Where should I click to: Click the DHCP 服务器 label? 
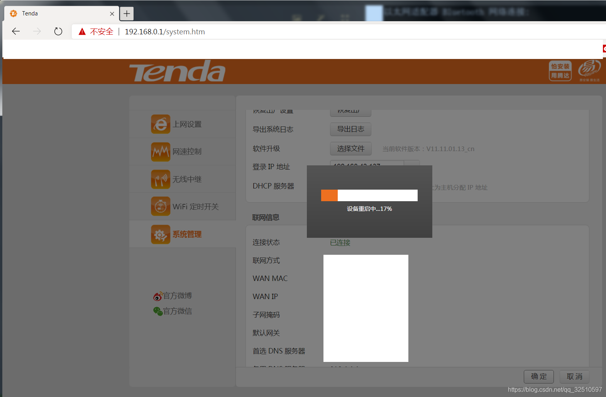(x=273, y=186)
